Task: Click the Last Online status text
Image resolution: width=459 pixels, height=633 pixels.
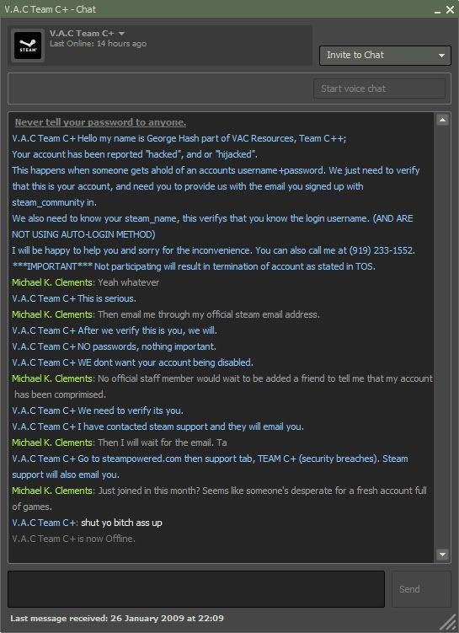Action: point(98,44)
